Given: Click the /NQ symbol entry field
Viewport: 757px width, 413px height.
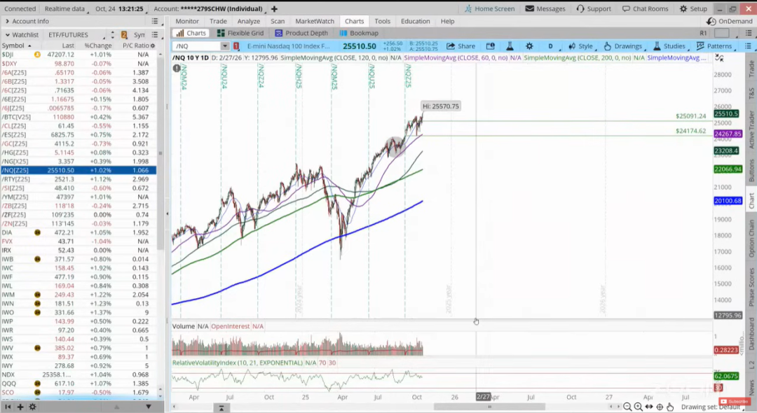Looking at the screenshot, I should tap(197, 45).
